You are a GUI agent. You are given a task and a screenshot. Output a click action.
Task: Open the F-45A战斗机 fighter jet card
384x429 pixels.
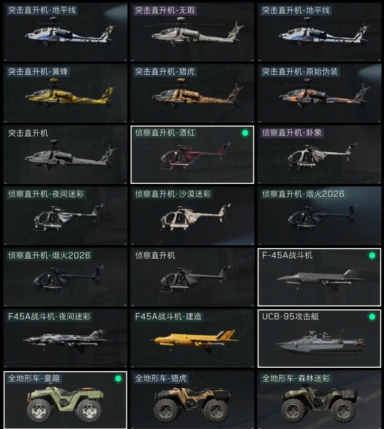click(x=319, y=277)
